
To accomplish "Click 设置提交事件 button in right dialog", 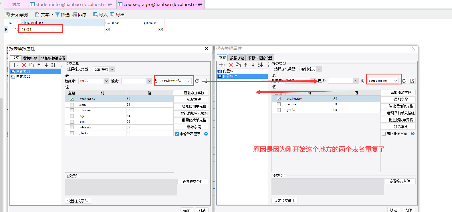I will coord(284,201).
